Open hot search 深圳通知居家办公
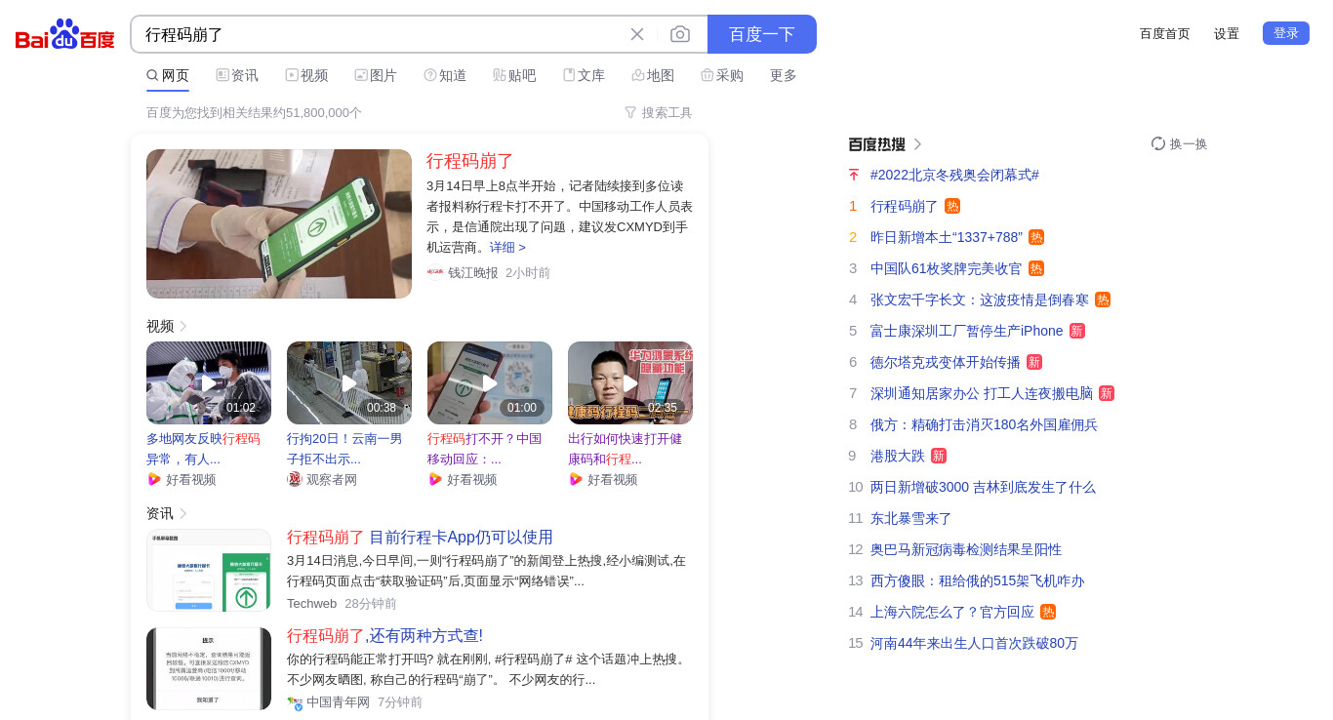1333x720 pixels. point(982,393)
